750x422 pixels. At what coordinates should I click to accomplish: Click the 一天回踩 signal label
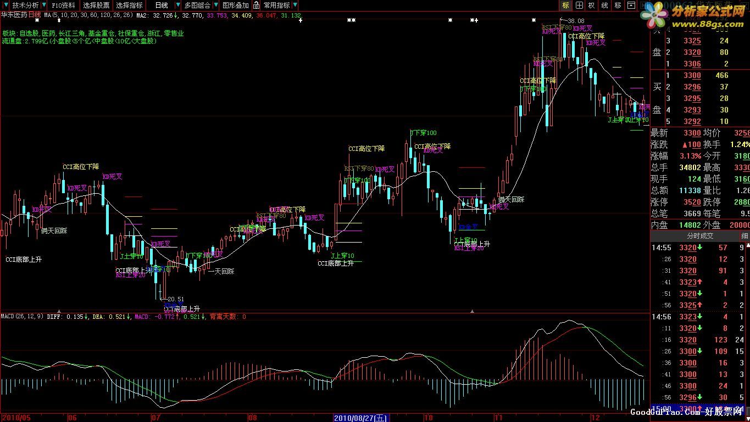tap(221, 271)
